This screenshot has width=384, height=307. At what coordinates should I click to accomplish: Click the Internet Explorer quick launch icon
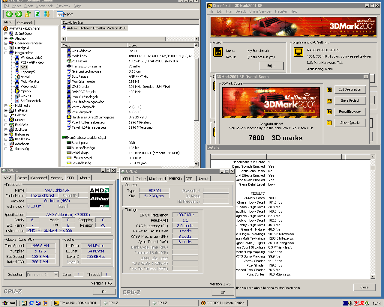(x=31, y=303)
